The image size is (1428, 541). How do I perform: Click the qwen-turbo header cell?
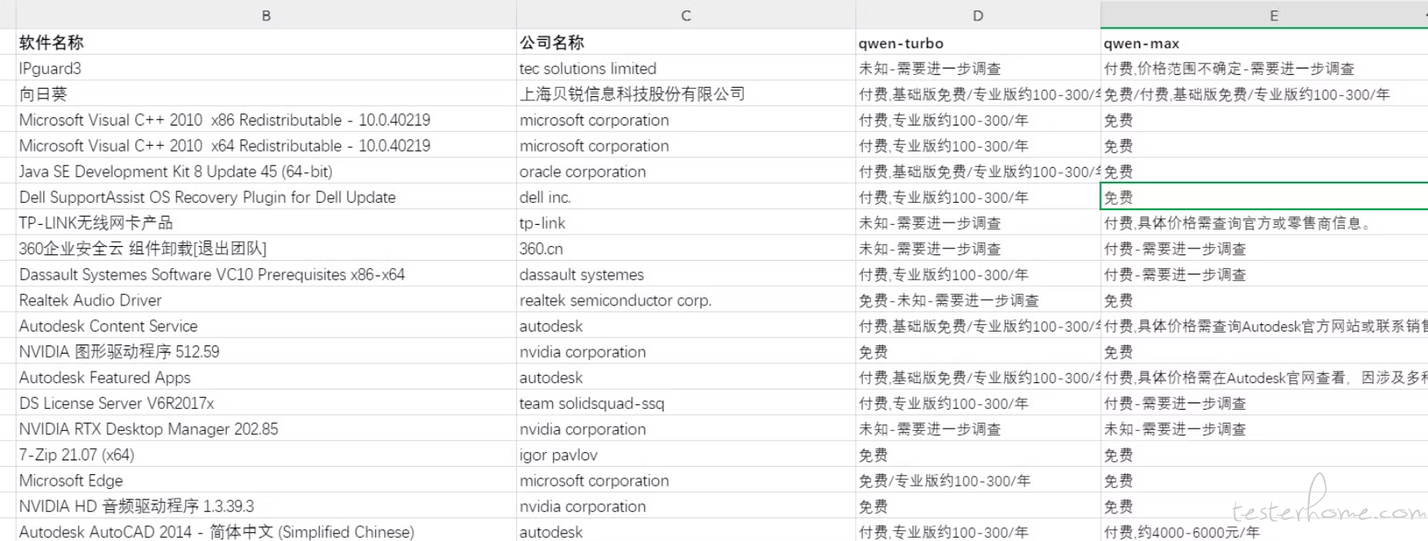click(978, 42)
